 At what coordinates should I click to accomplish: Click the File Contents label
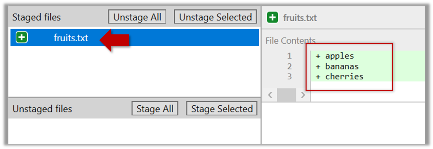290,41
